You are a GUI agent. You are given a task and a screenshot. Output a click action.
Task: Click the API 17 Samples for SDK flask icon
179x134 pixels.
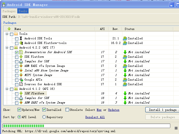pos(21,61)
